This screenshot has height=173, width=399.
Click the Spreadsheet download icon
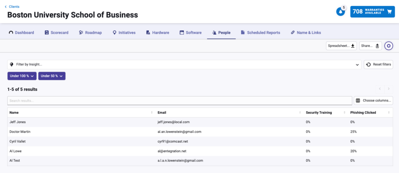click(353, 46)
